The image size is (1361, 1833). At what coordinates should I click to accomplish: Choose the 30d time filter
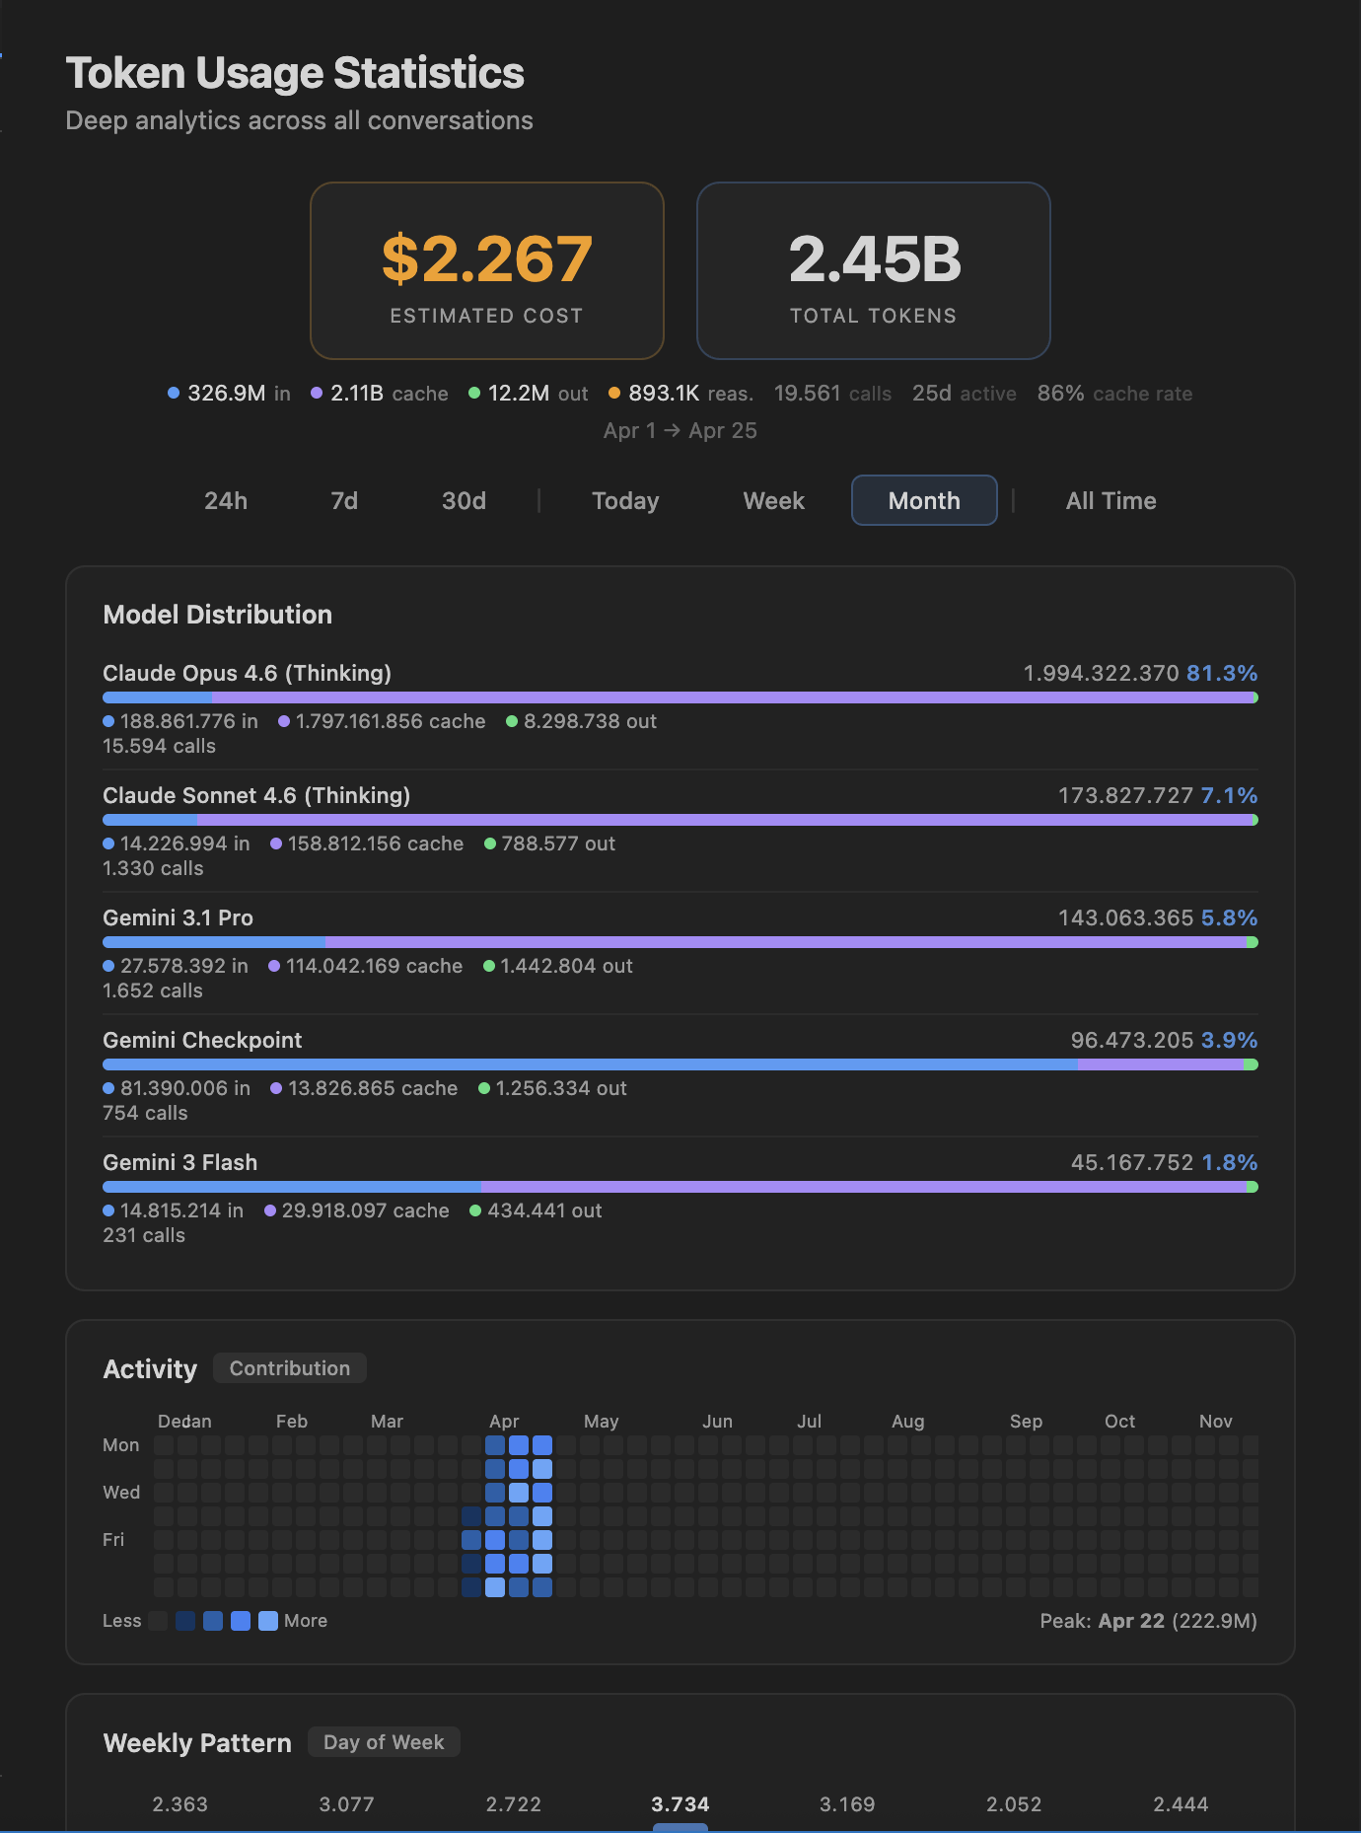(x=464, y=500)
